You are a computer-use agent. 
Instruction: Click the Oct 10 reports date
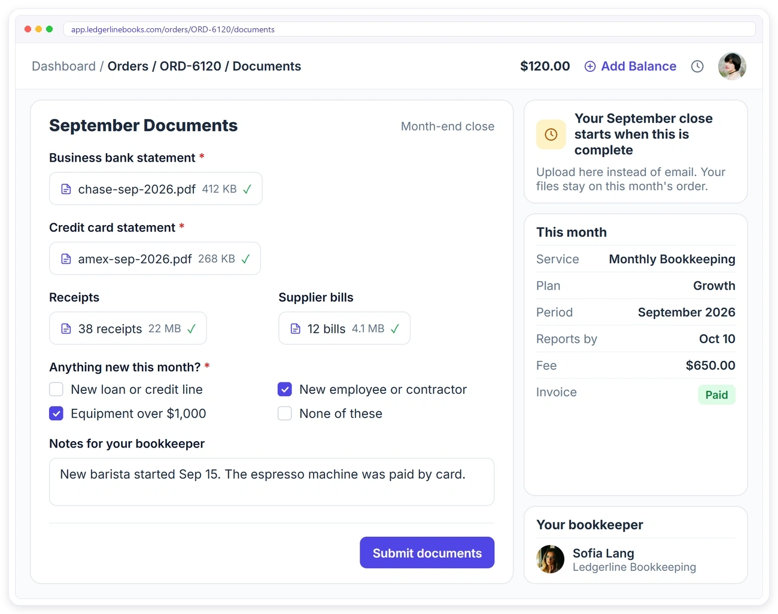pyautogui.click(x=717, y=339)
